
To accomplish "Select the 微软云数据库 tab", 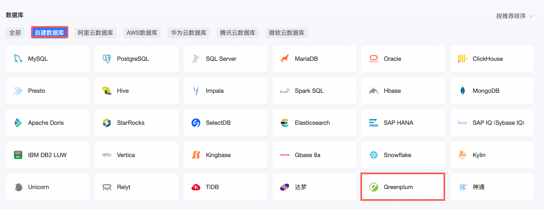I will pyautogui.click(x=287, y=33).
